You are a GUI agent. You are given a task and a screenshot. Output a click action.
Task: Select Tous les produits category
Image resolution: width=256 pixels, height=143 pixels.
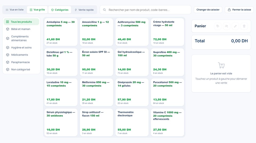point(21,22)
